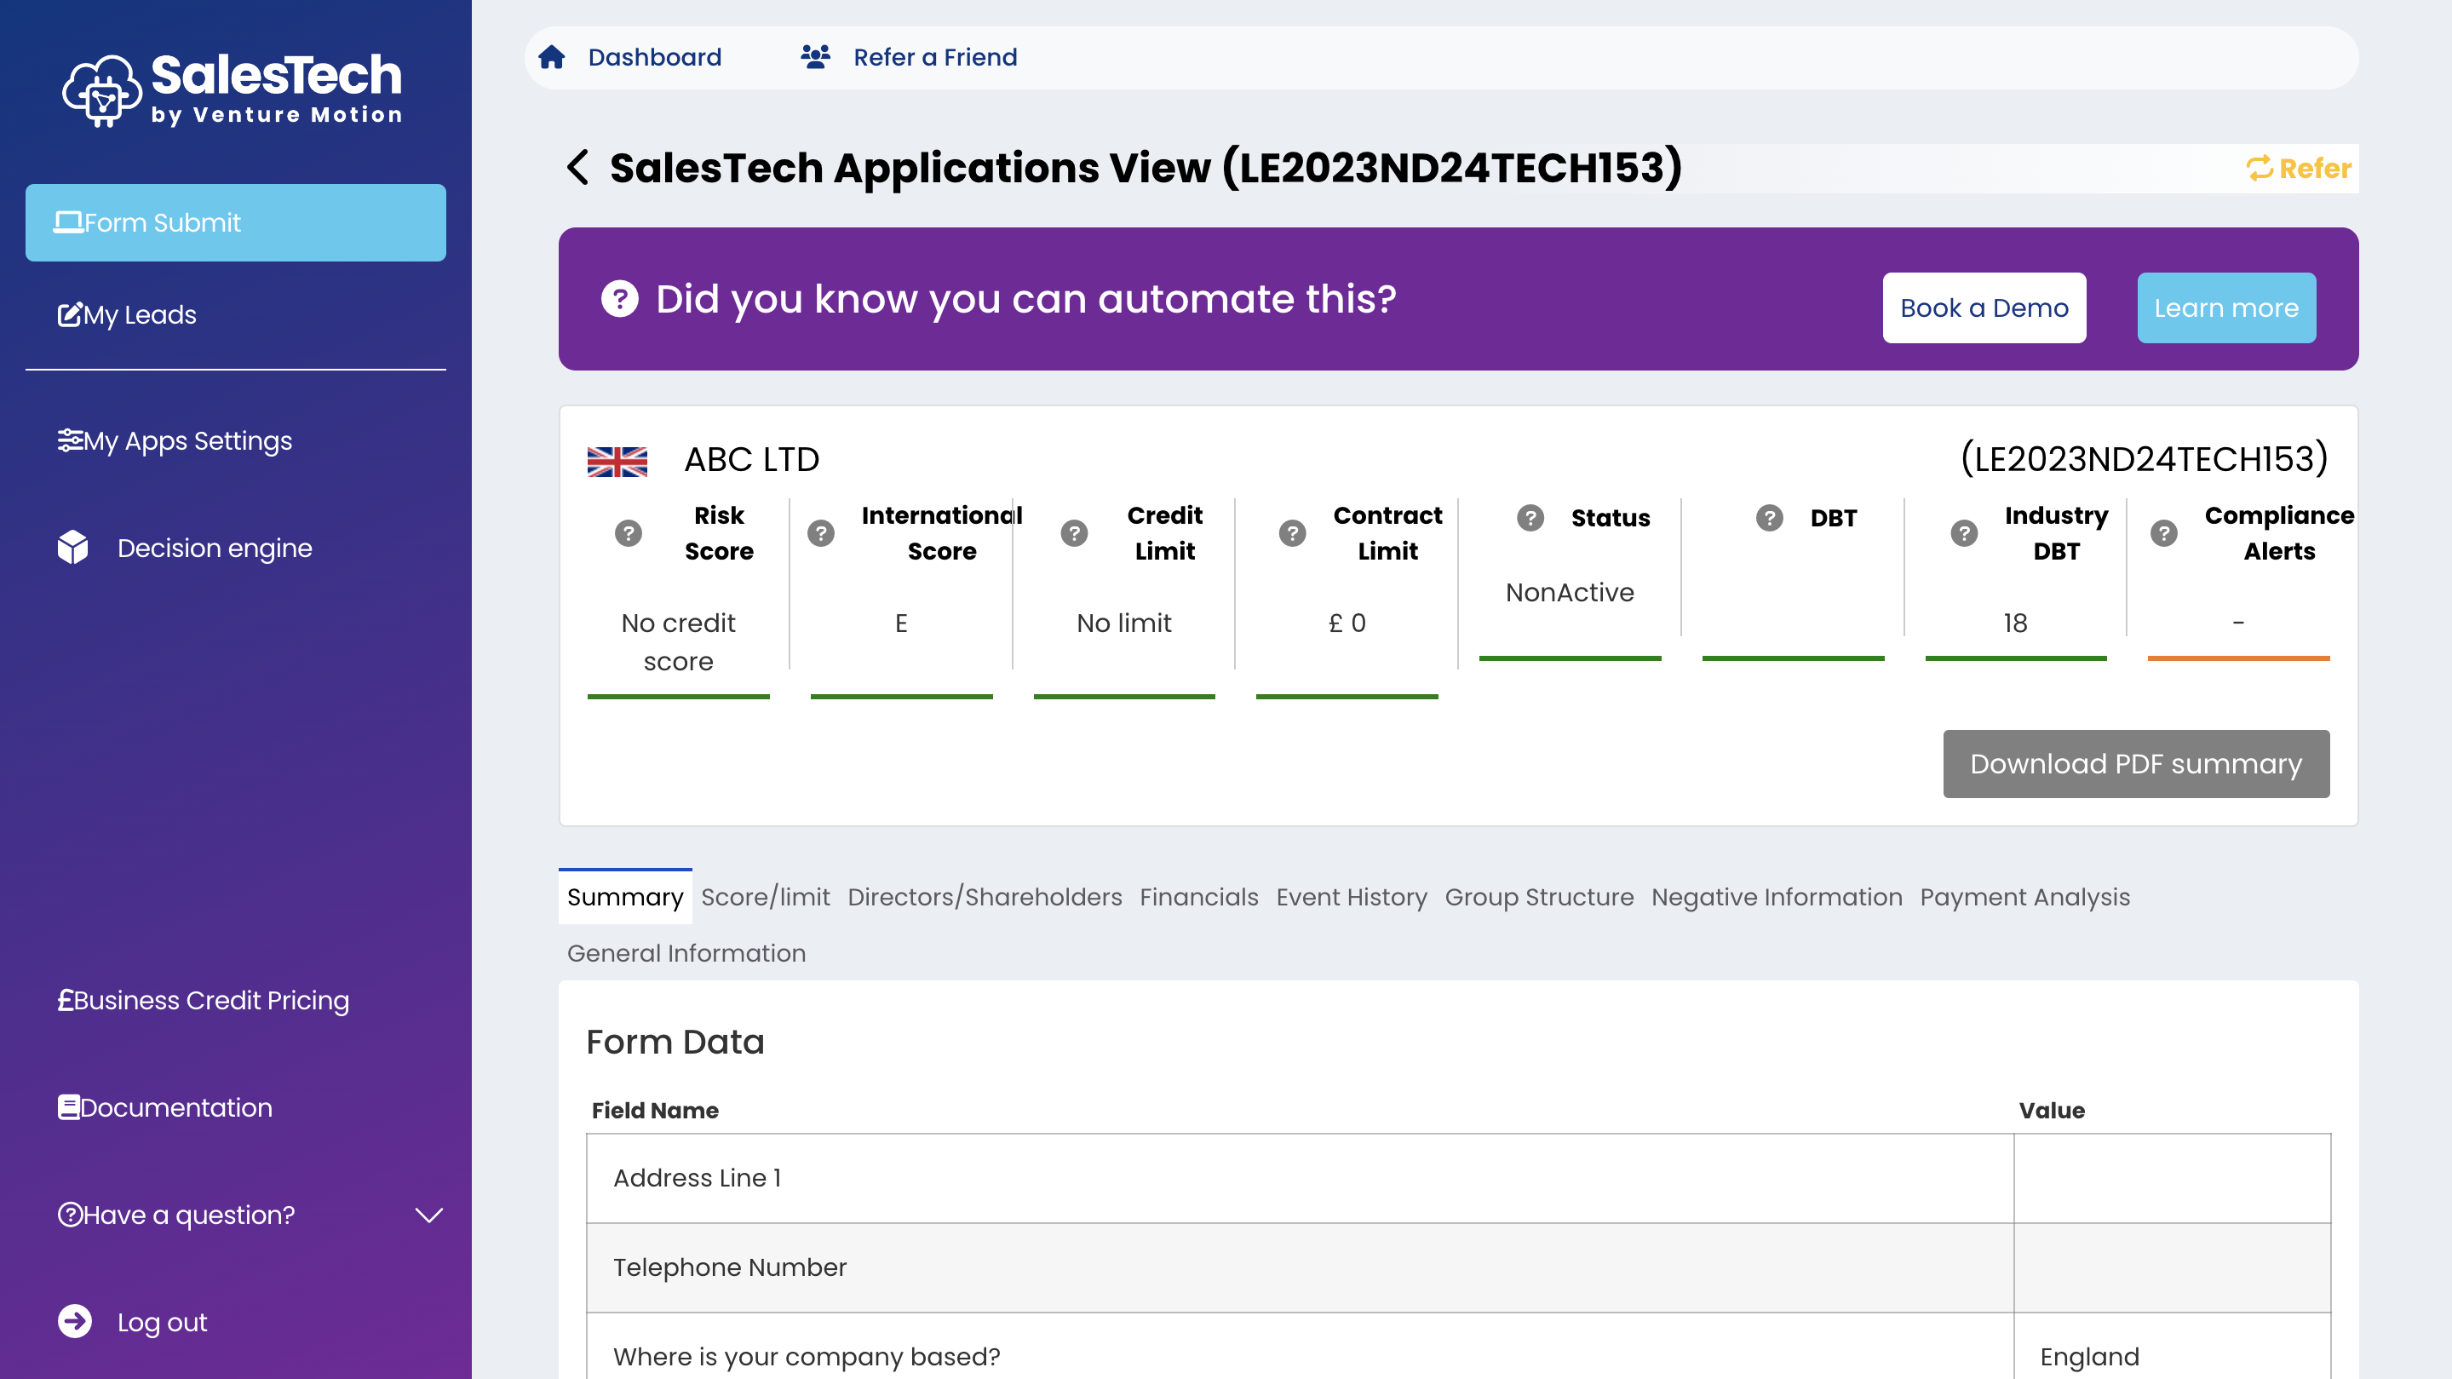Click the International Score value E
The height and width of the screenshot is (1379, 2452).
[900, 623]
